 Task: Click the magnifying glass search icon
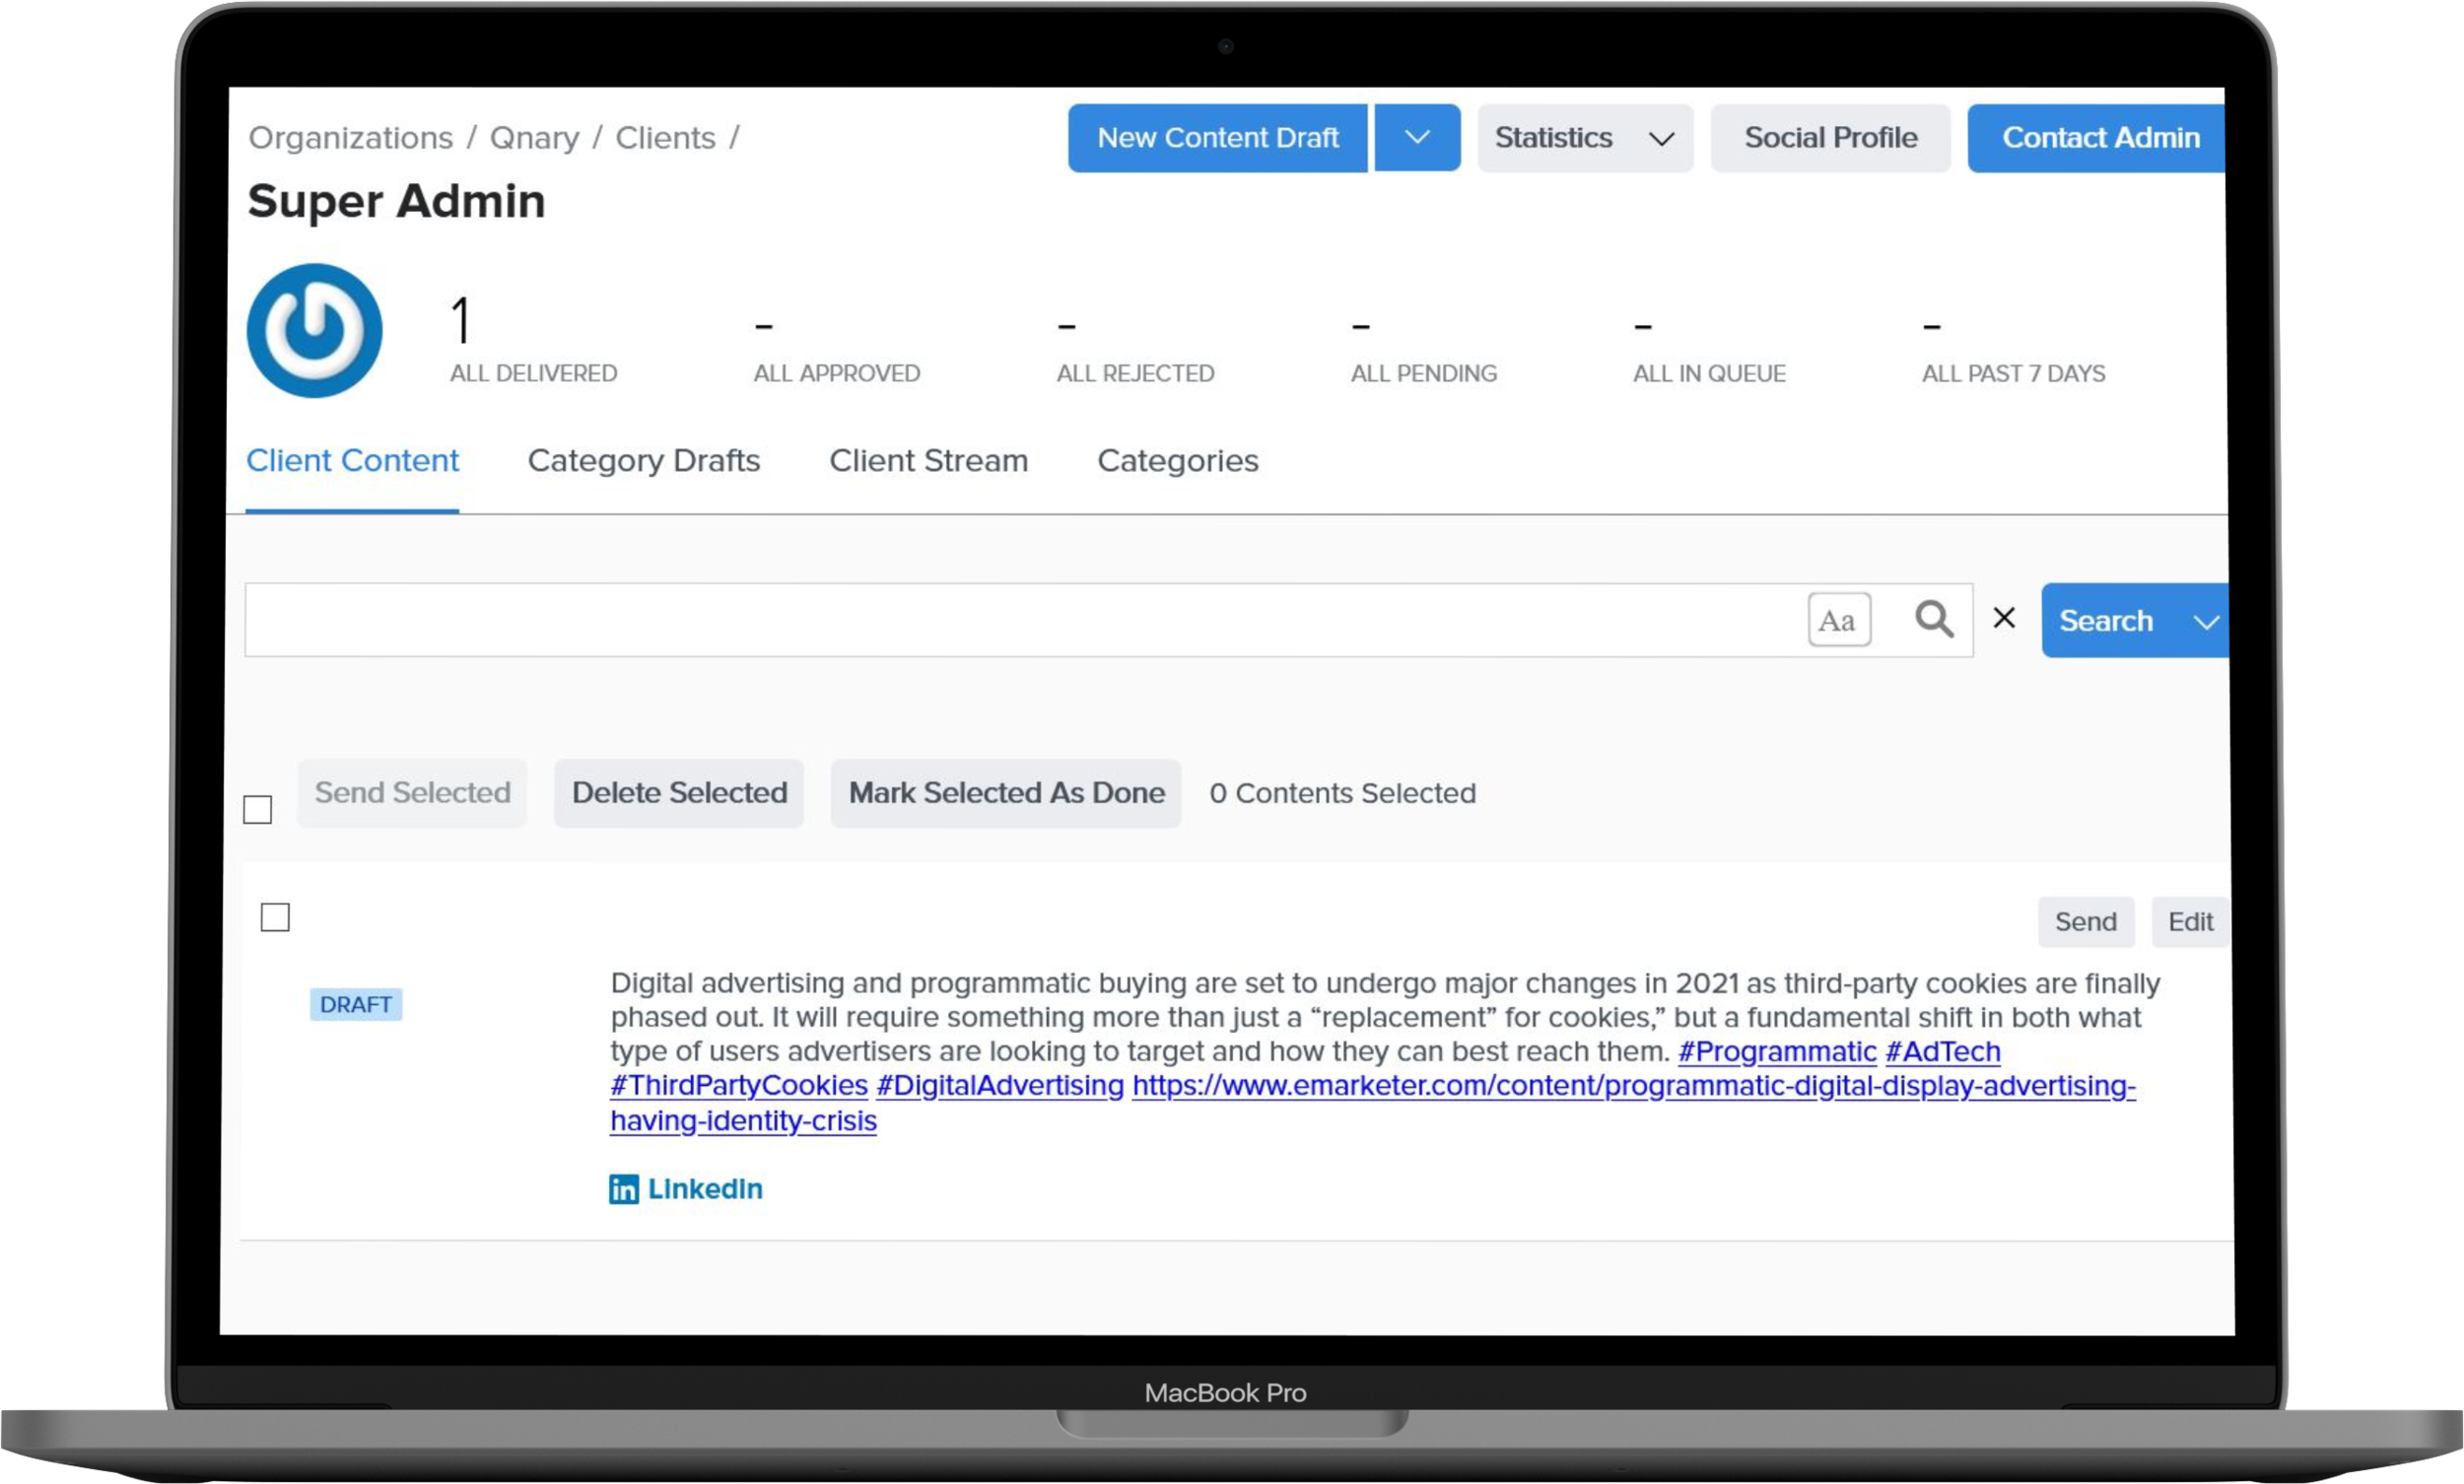point(1934,620)
